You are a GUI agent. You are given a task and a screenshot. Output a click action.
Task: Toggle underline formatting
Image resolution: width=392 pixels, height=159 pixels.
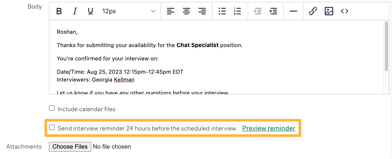(x=90, y=11)
